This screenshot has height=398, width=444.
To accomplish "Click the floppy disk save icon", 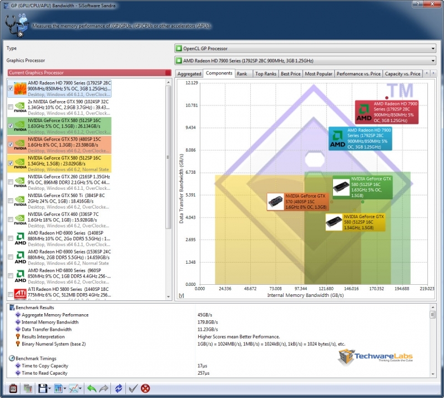I will coord(43,389).
